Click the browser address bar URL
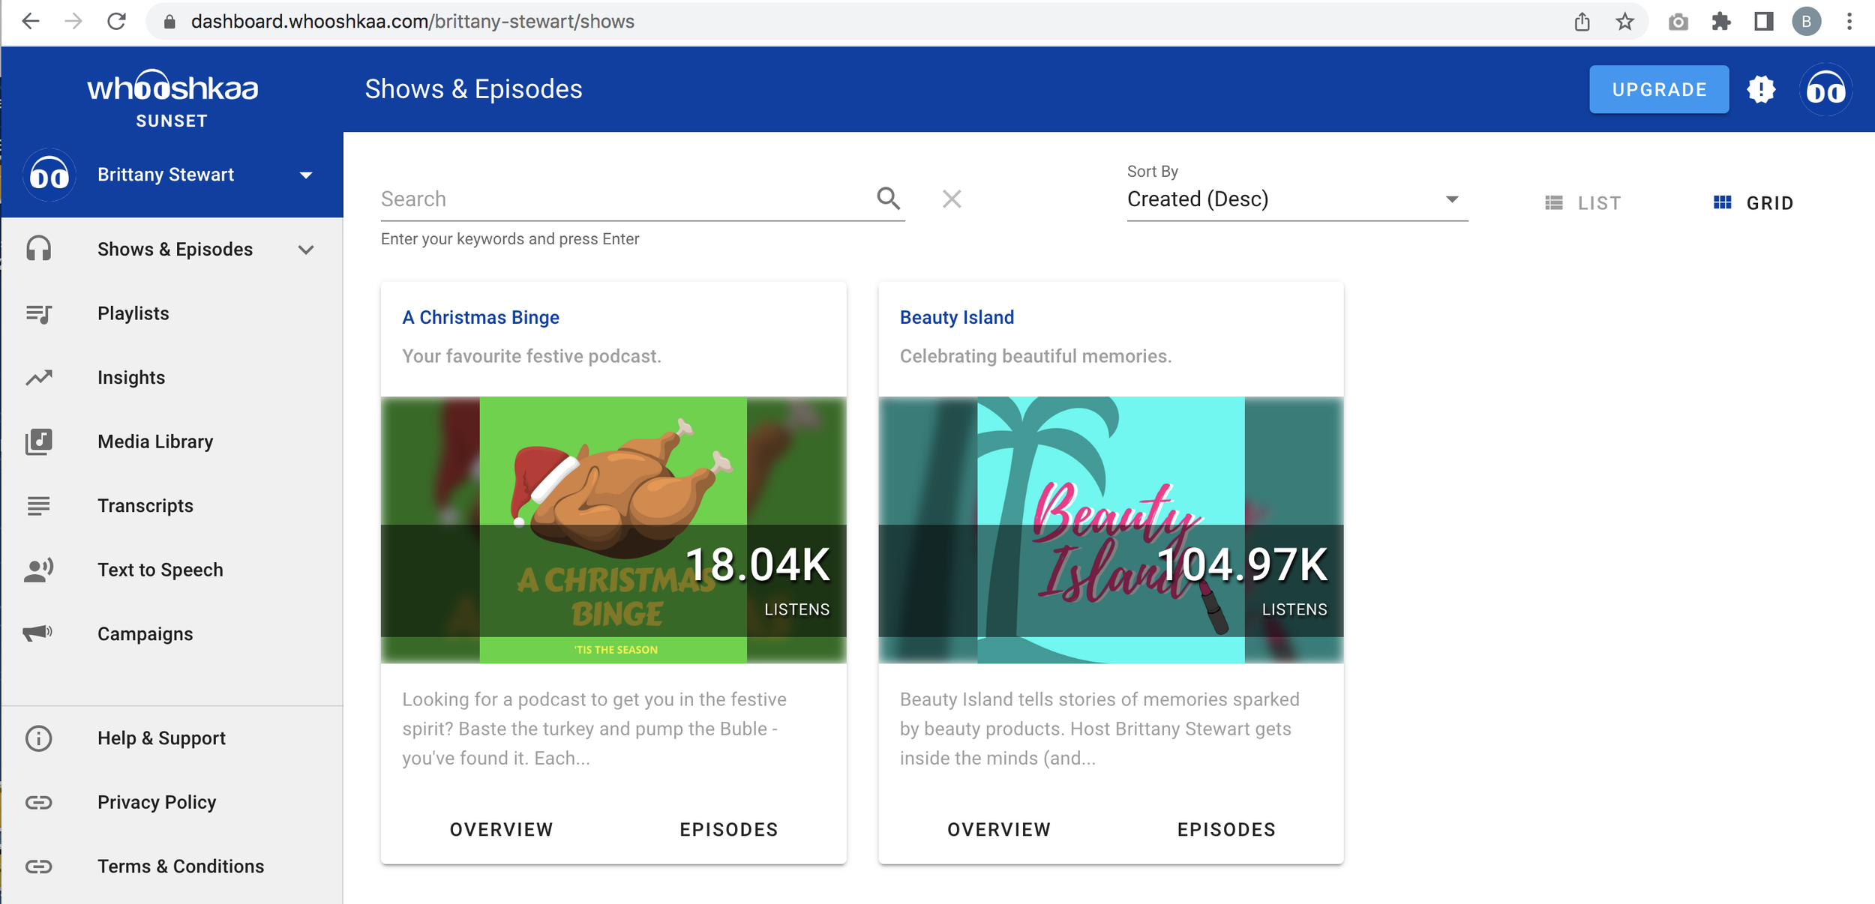The height and width of the screenshot is (904, 1875). point(412,22)
